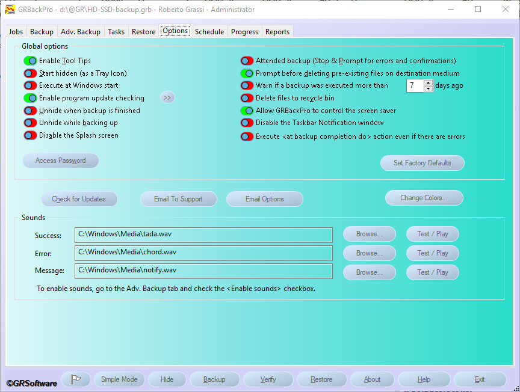This screenshot has height=392, width=520.
Task: Open the Schedule tab
Action: pyautogui.click(x=209, y=32)
